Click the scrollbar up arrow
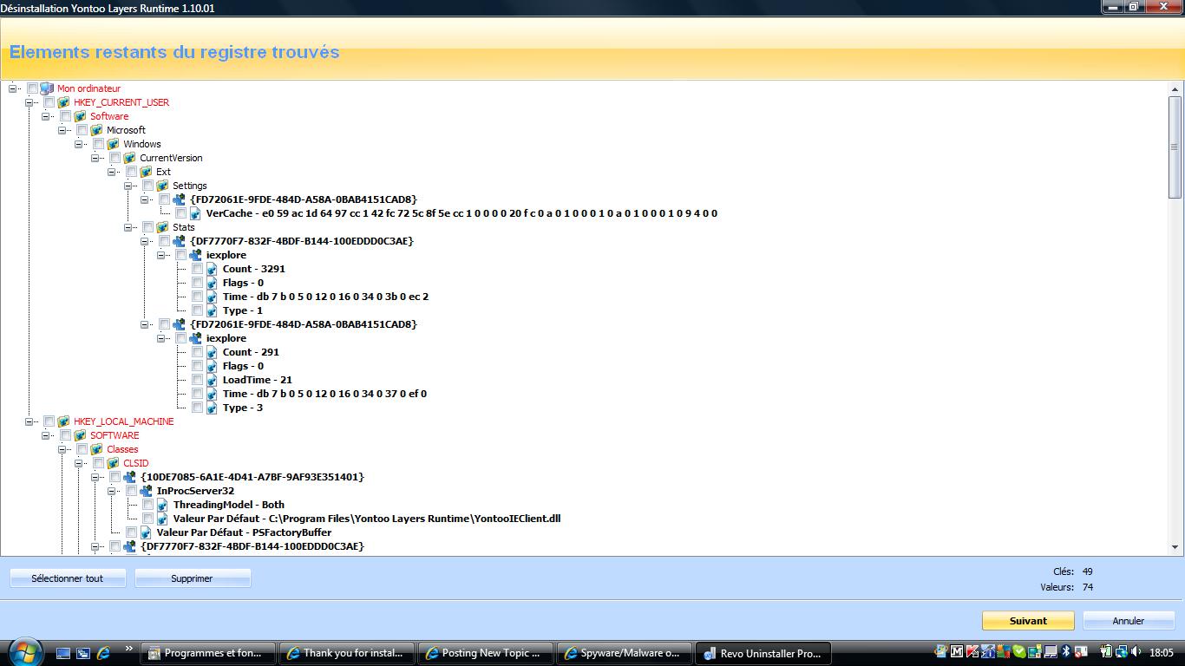Image resolution: width=1185 pixels, height=666 pixels. coord(1176,88)
